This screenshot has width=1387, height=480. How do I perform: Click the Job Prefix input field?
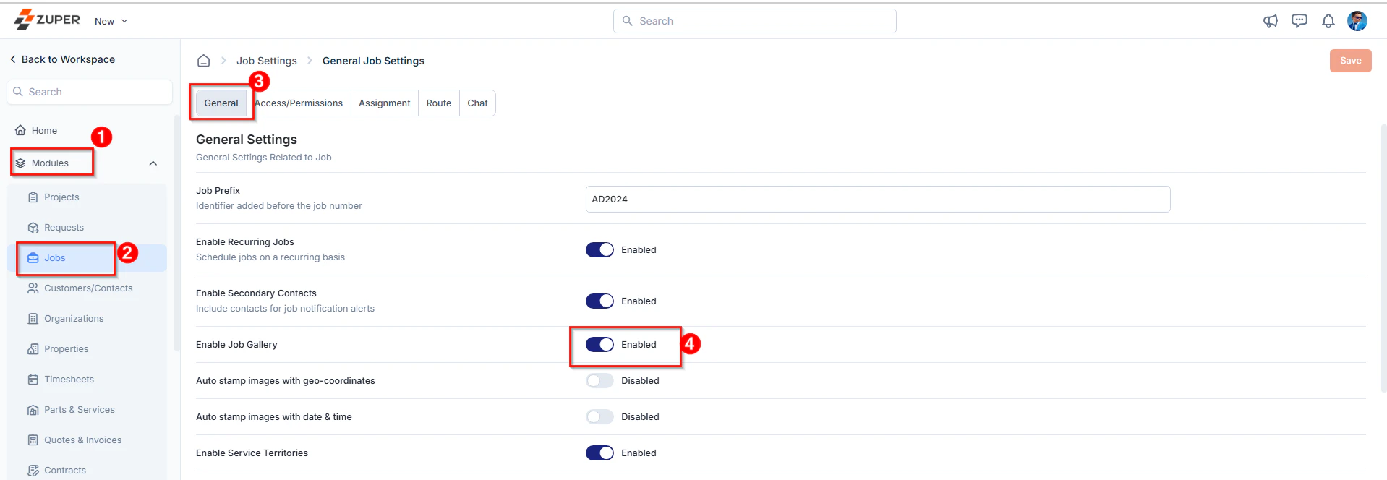878,199
